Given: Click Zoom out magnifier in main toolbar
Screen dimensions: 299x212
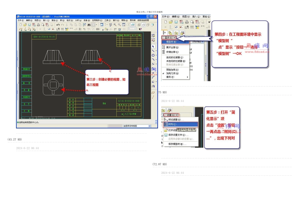Looking at the screenshot, I should point(119,25).
